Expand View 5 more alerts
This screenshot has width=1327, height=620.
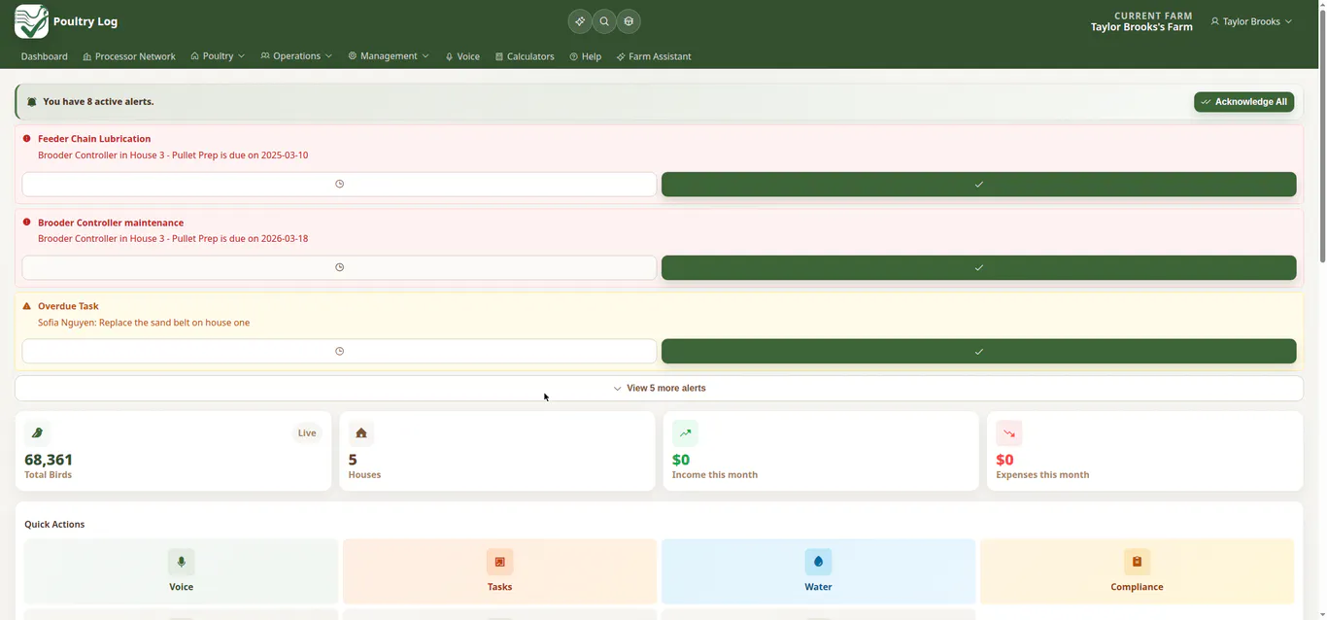tap(659, 388)
